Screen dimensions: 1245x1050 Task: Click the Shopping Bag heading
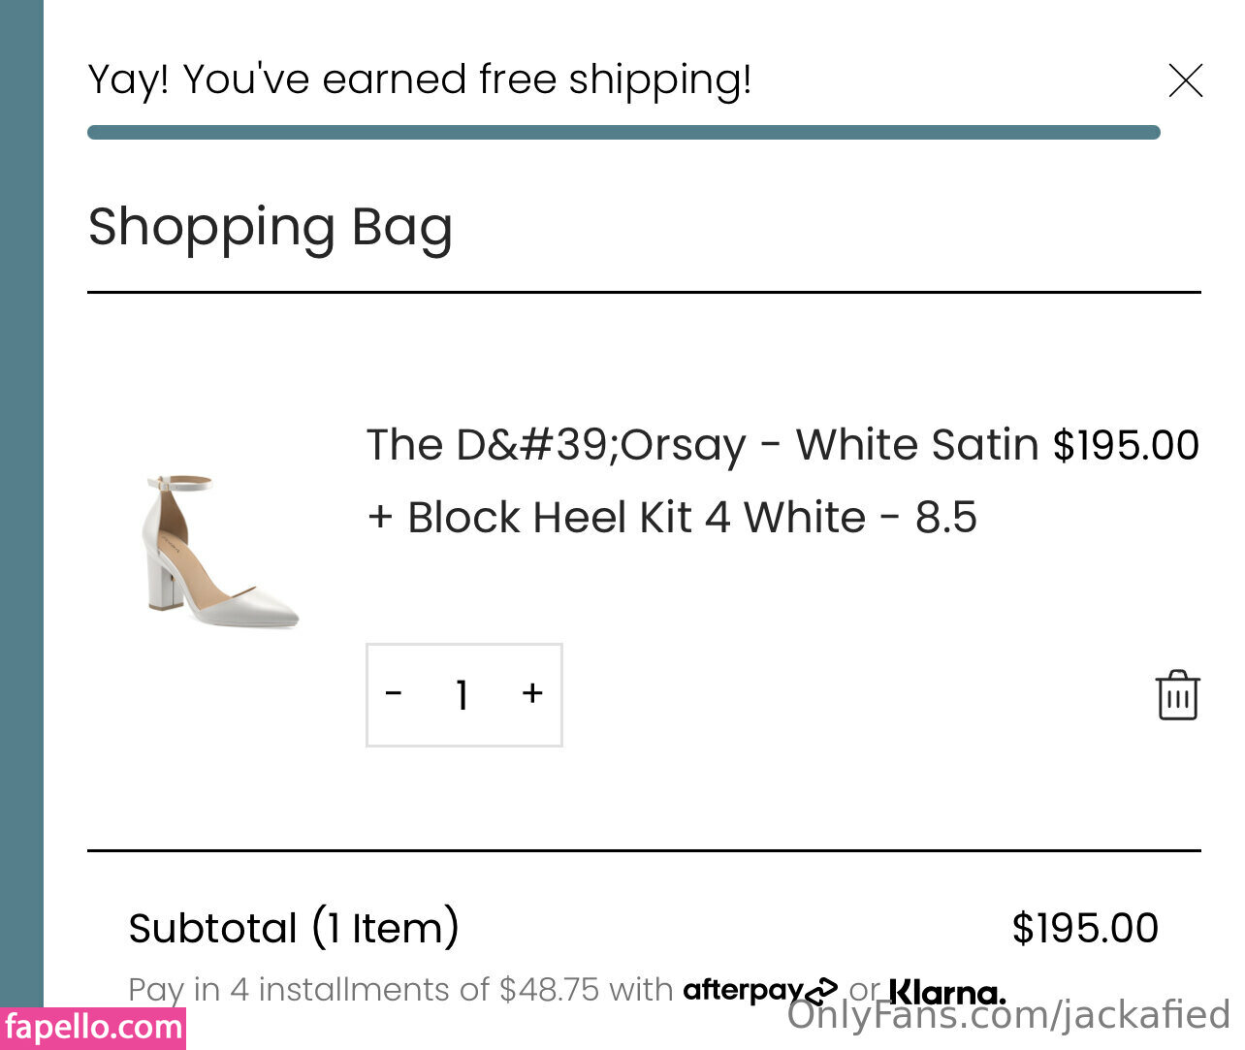tap(271, 228)
